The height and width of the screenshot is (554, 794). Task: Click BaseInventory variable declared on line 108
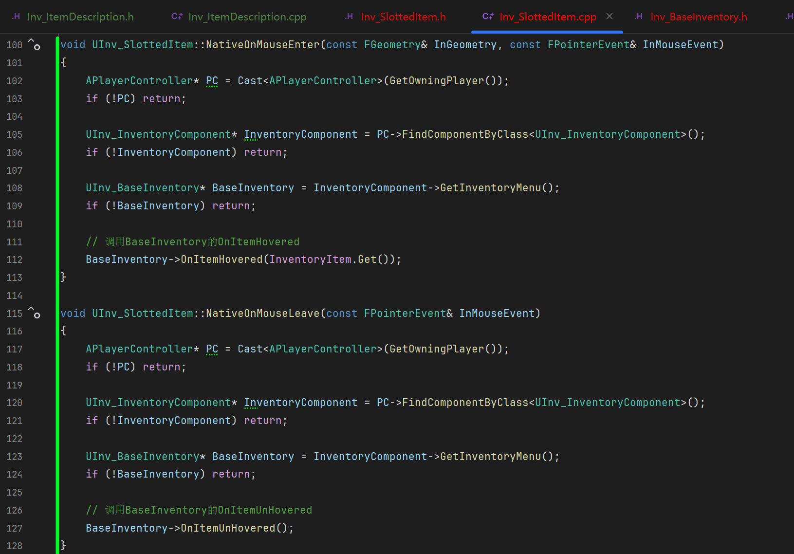click(253, 188)
